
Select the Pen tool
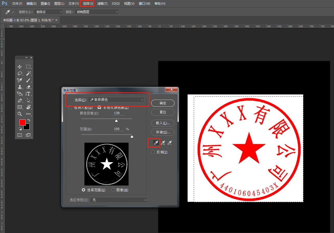[20, 100]
